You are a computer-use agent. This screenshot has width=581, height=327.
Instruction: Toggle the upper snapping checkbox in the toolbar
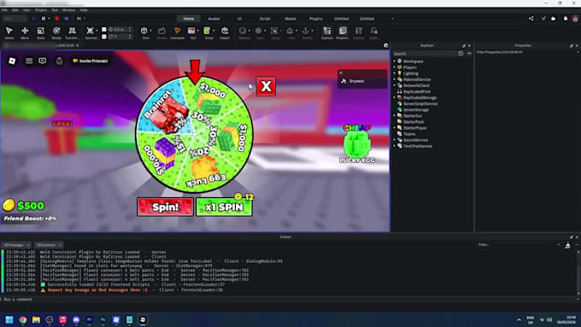pyautogui.click(x=104, y=29)
